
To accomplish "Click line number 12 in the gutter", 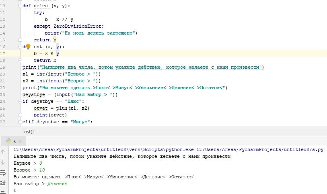I will coord(2,19).
